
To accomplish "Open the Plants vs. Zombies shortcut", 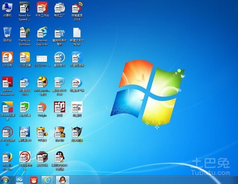I will point(25,32).
